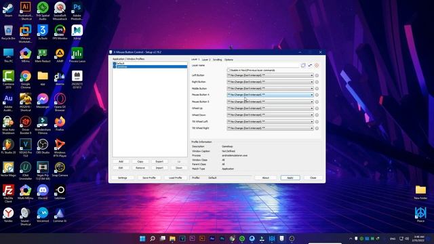
Task: Click the Import button
Action: 159,168
